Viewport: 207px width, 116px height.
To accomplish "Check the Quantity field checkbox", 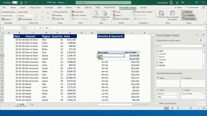I will coord(157,60).
